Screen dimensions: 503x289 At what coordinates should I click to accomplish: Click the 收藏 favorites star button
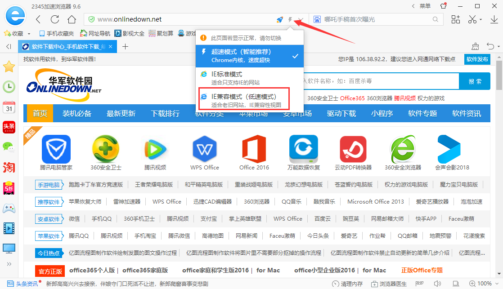click(x=13, y=33)
